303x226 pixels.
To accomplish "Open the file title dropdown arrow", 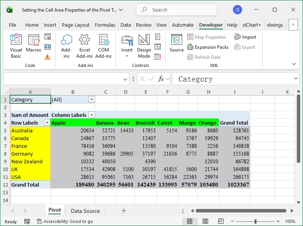I will (121, 10).
